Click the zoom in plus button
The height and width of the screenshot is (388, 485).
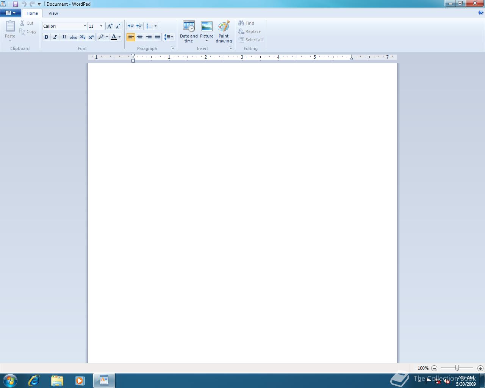480,368
